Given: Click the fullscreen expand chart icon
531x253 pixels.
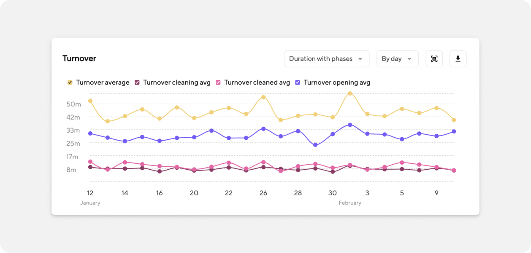Looking at the screenshot, I should (x=434, y=59).
